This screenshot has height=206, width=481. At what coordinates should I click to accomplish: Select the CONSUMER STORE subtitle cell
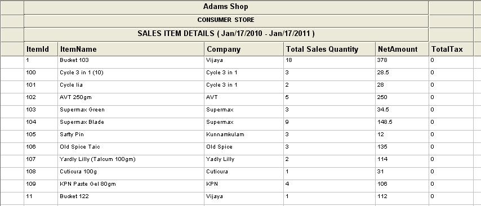coord(226,21)
